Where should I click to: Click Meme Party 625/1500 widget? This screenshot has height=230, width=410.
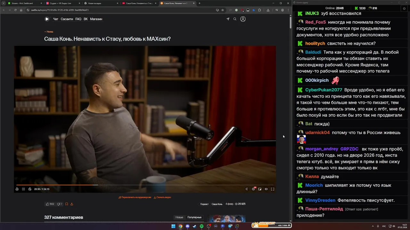point(272,225)
